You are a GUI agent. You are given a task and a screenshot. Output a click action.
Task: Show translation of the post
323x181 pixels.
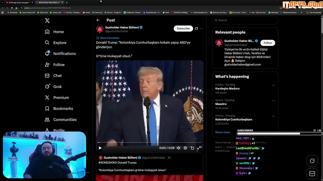pyautogui.click(x=110, y=38)
